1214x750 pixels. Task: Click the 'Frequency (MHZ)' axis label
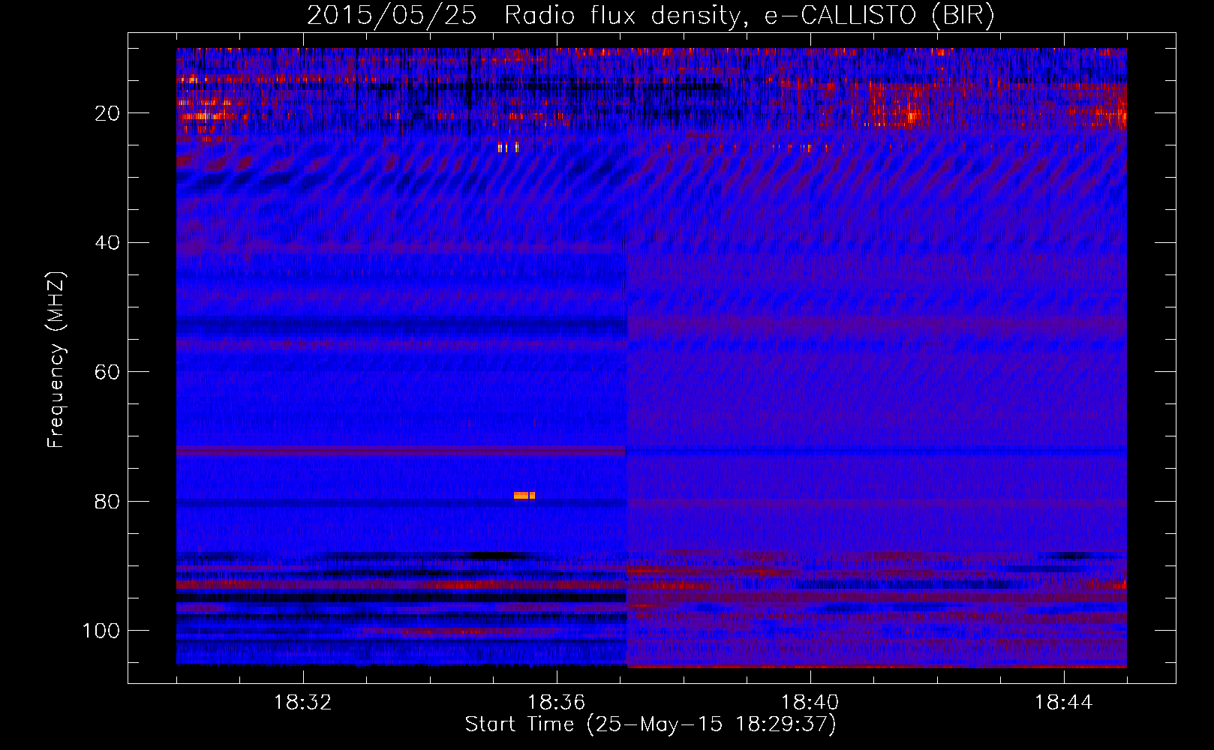(x=56, y=359)
